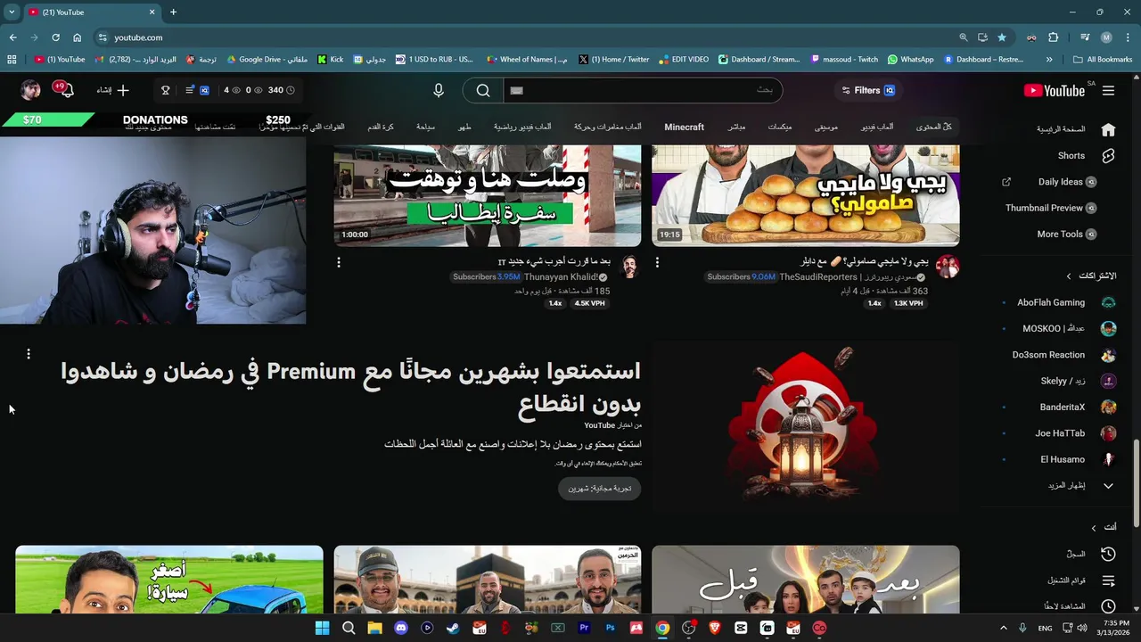Select the موسيقى (music) chip
The height and width of the screenshot is (642, 1141).
(826, 128)
